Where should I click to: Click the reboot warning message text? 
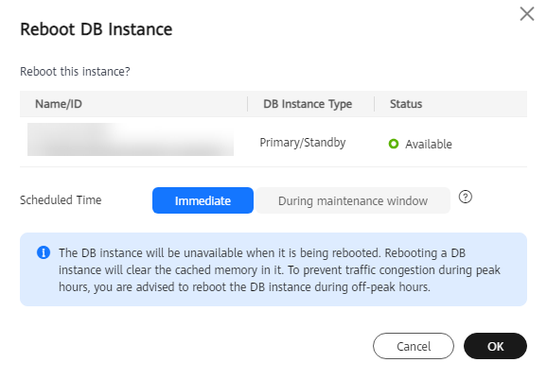(x=279, y=270)
